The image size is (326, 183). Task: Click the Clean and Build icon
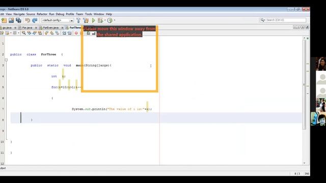86,20
